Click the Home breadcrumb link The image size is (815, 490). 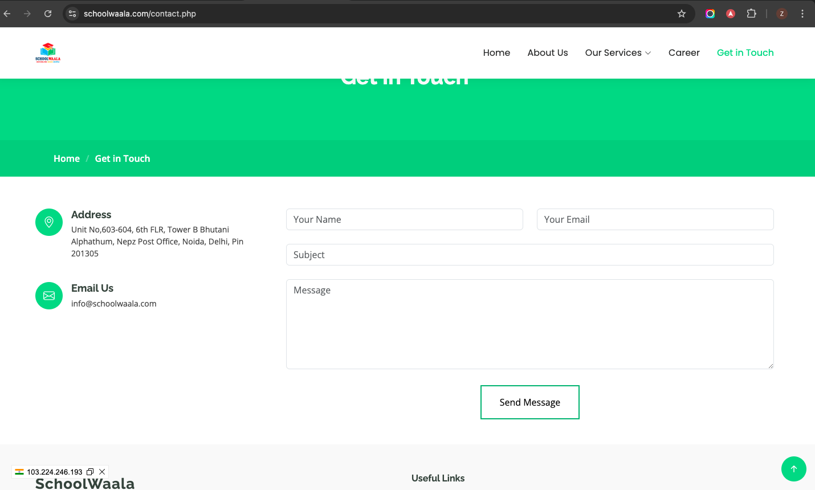click(x=67, y=158)
